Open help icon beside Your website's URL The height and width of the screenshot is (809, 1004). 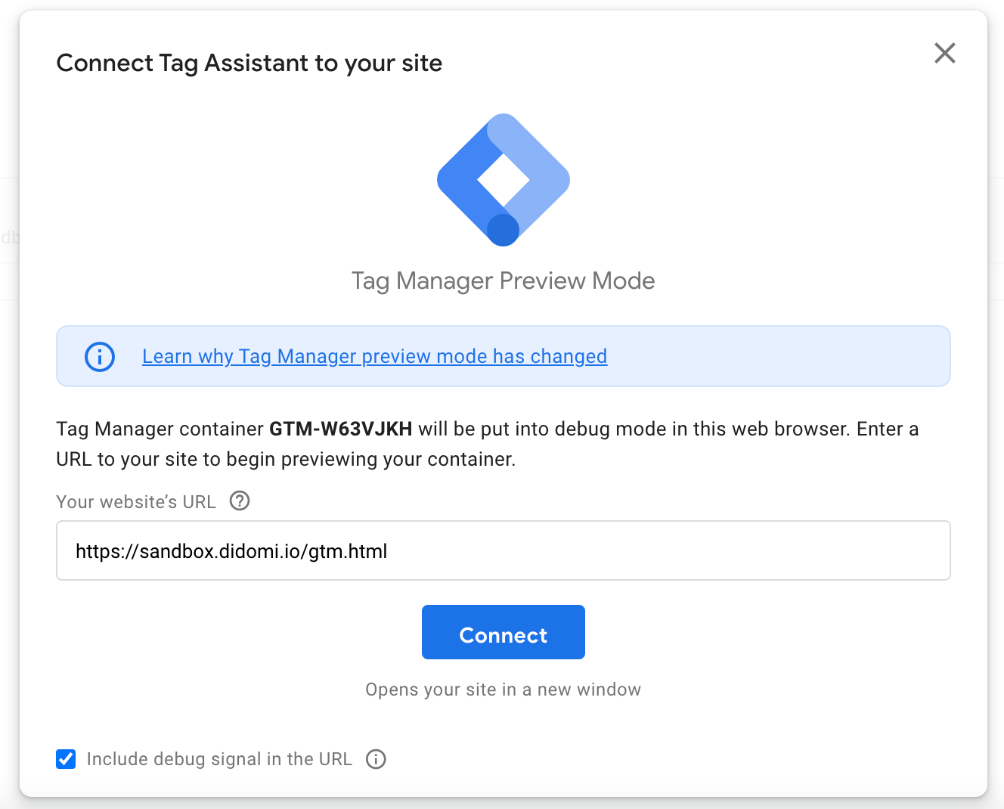pyautogui.click(x=240, y=501)
